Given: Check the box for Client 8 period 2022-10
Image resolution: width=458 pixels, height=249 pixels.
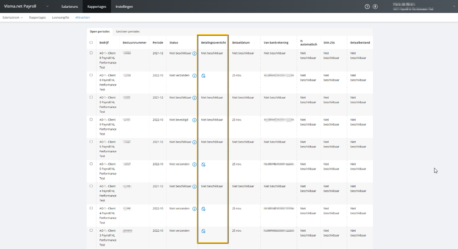Looking at the screenshot, I should (91, 75).
